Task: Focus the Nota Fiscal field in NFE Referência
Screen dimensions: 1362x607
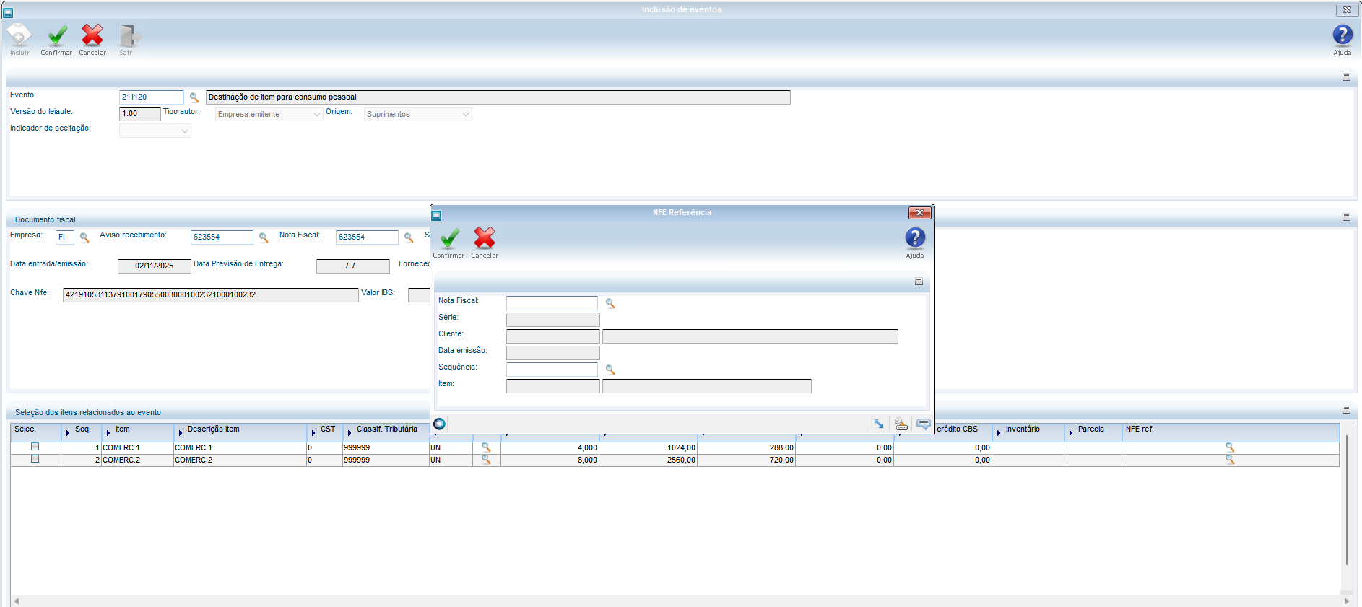Action: click(x=552, y=303)
